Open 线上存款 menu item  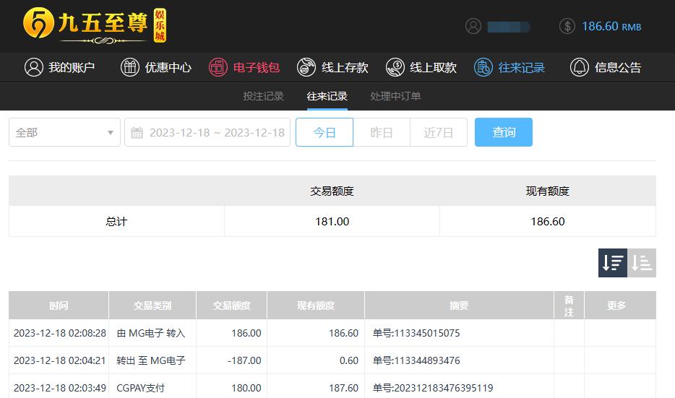point(332,67)
